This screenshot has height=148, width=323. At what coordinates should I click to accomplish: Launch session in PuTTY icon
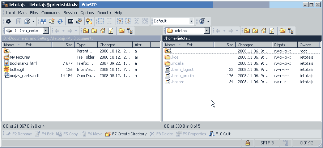point(79,21)
